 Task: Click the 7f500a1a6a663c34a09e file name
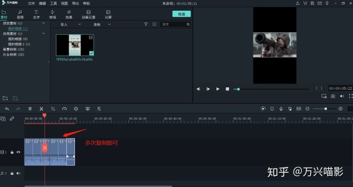point(75,60)
